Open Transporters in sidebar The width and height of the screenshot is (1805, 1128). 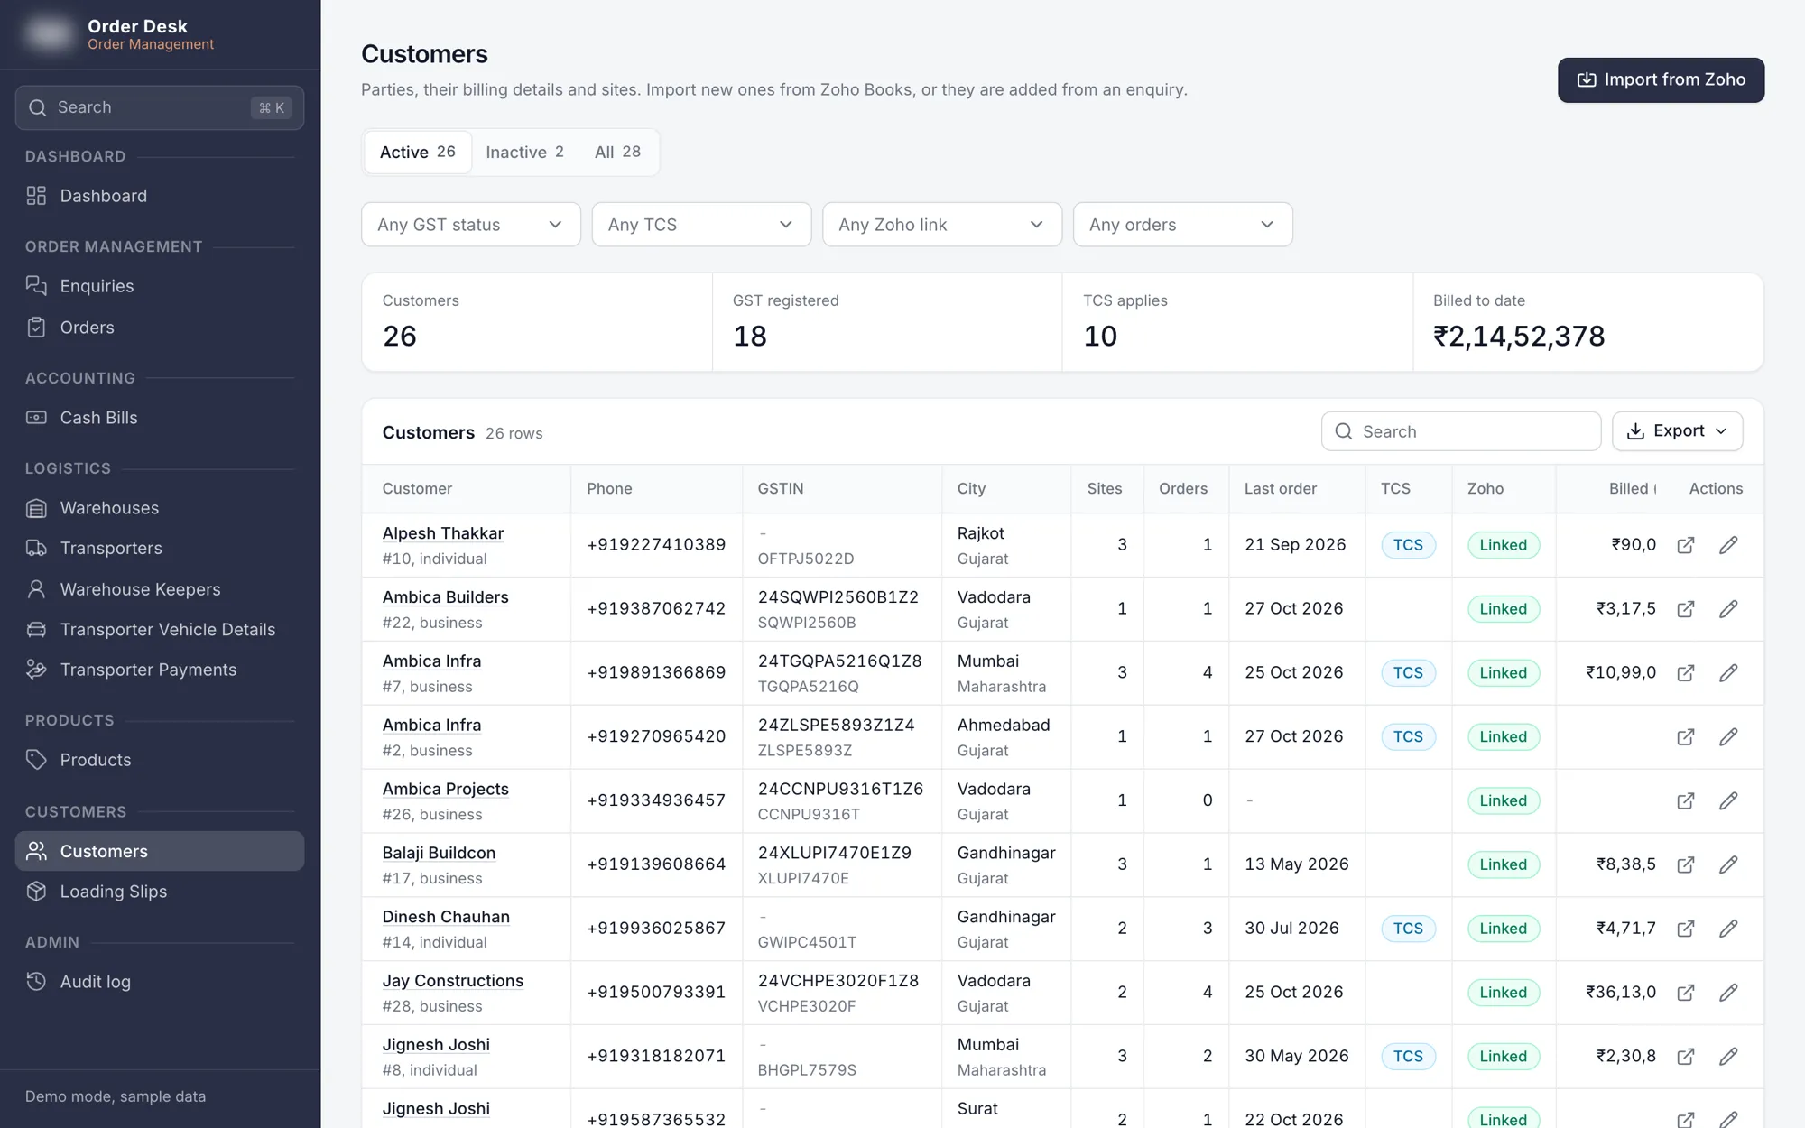click(x=160, y=549)
